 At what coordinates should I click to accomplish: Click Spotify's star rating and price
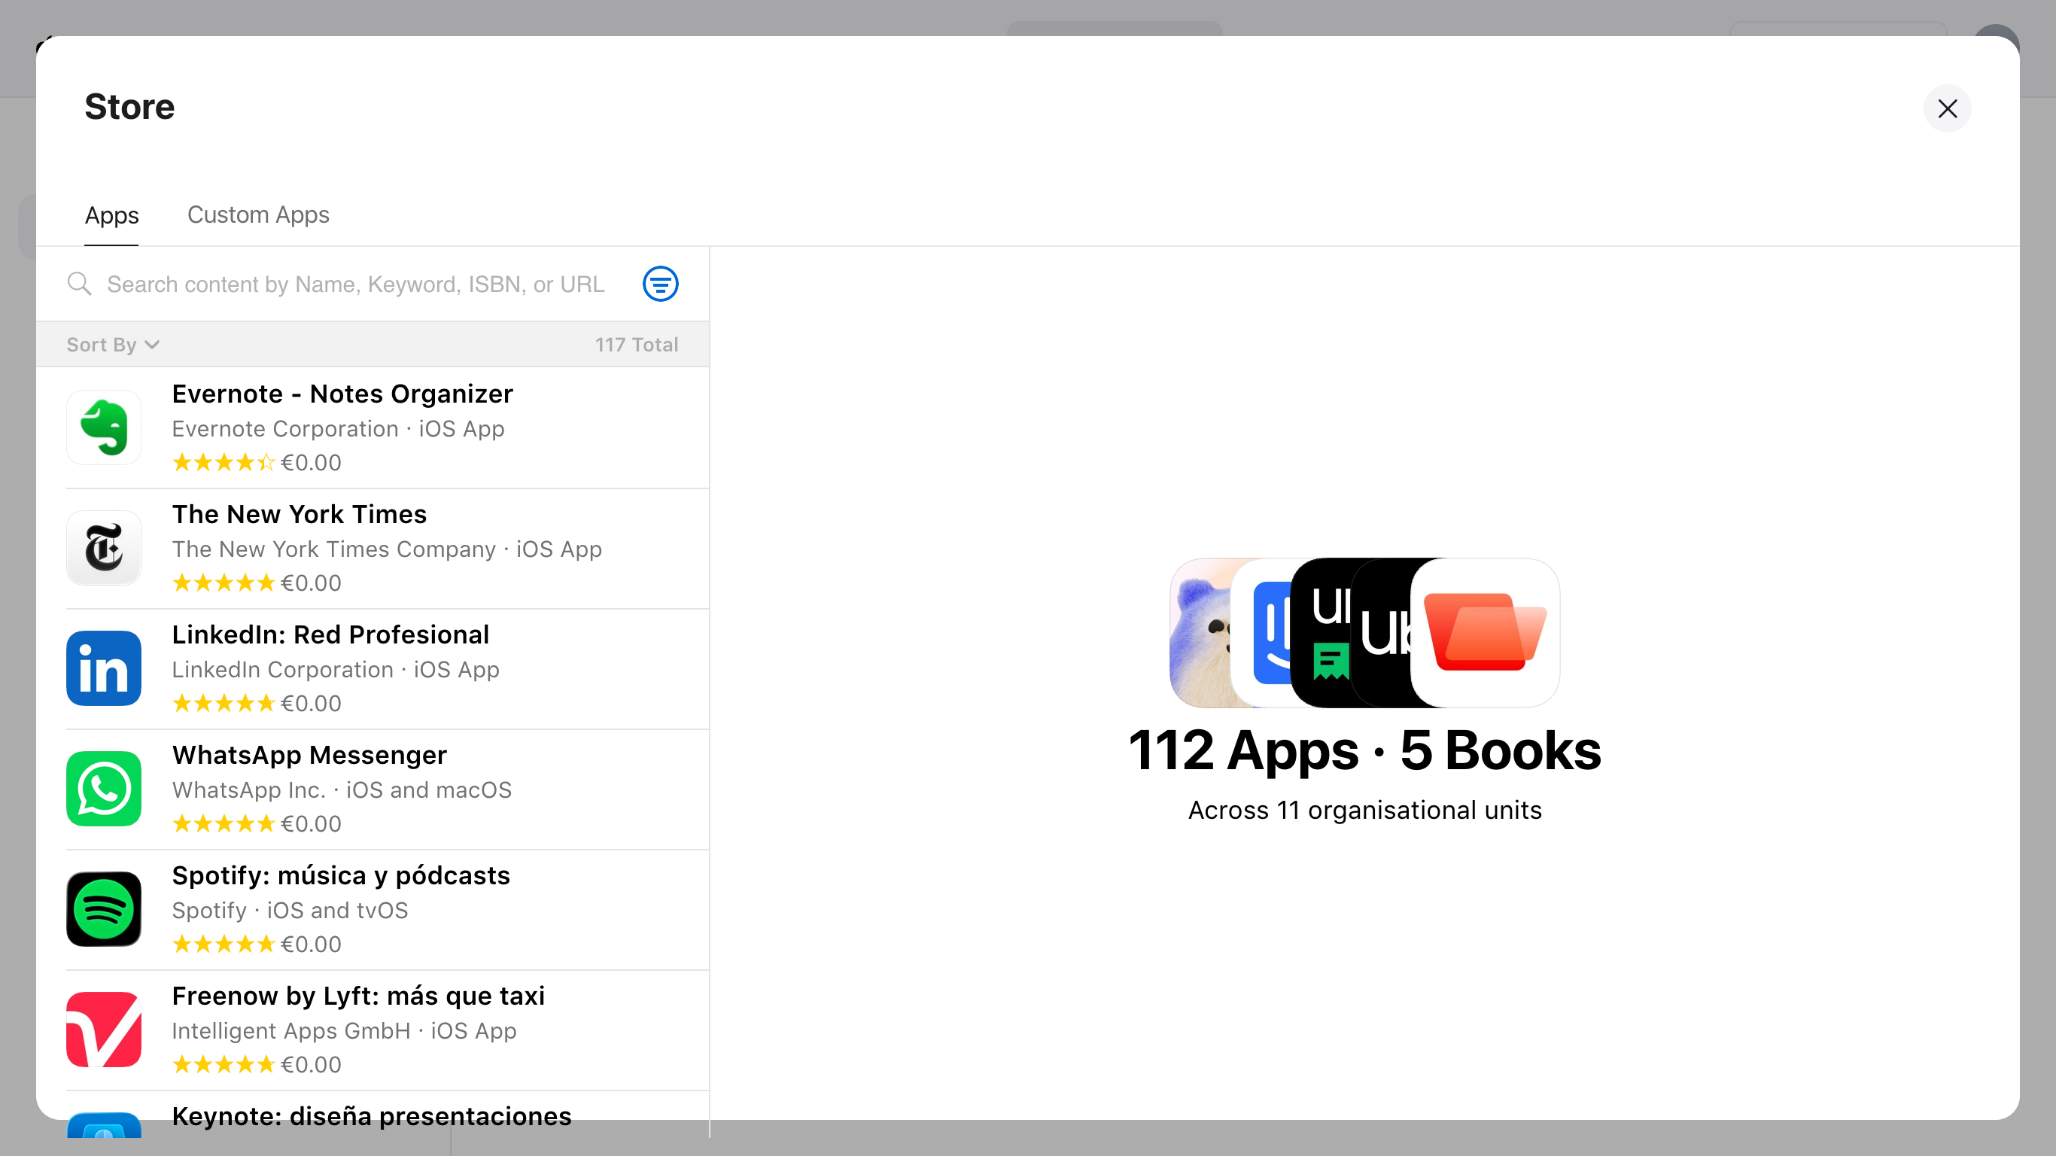pos(257,945)
